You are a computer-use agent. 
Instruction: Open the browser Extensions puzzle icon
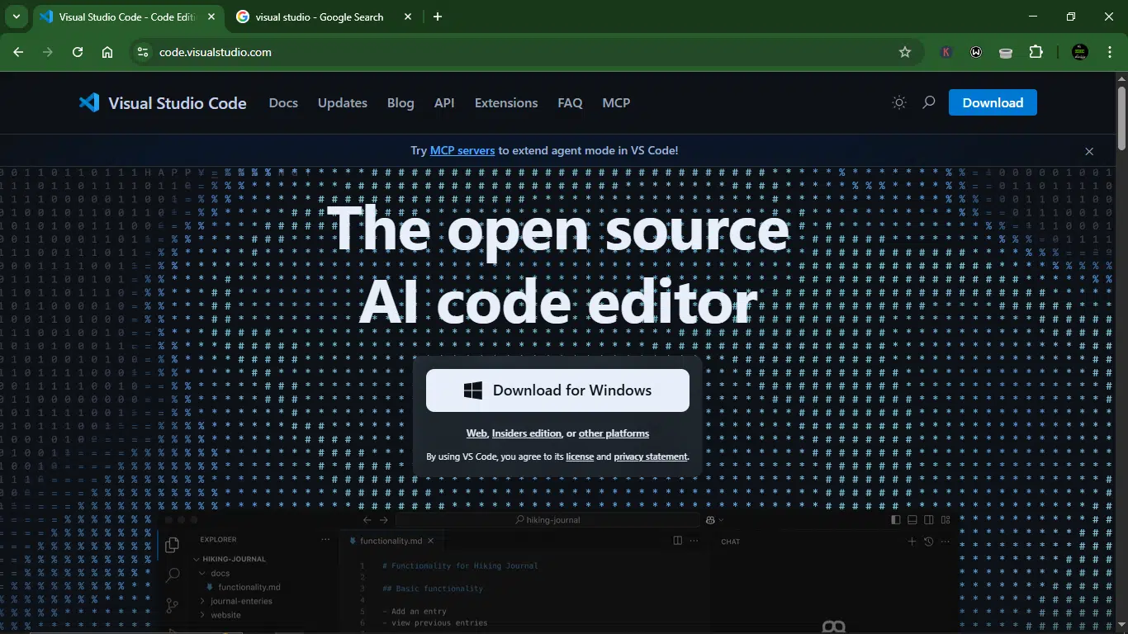(1036, 52)
